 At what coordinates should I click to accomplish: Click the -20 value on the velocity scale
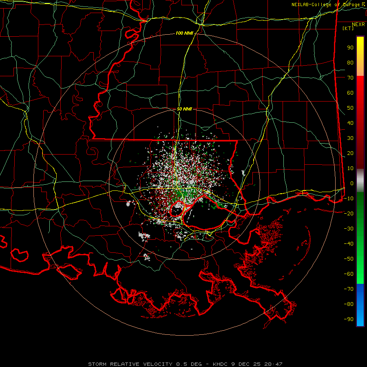coord(349,213)
